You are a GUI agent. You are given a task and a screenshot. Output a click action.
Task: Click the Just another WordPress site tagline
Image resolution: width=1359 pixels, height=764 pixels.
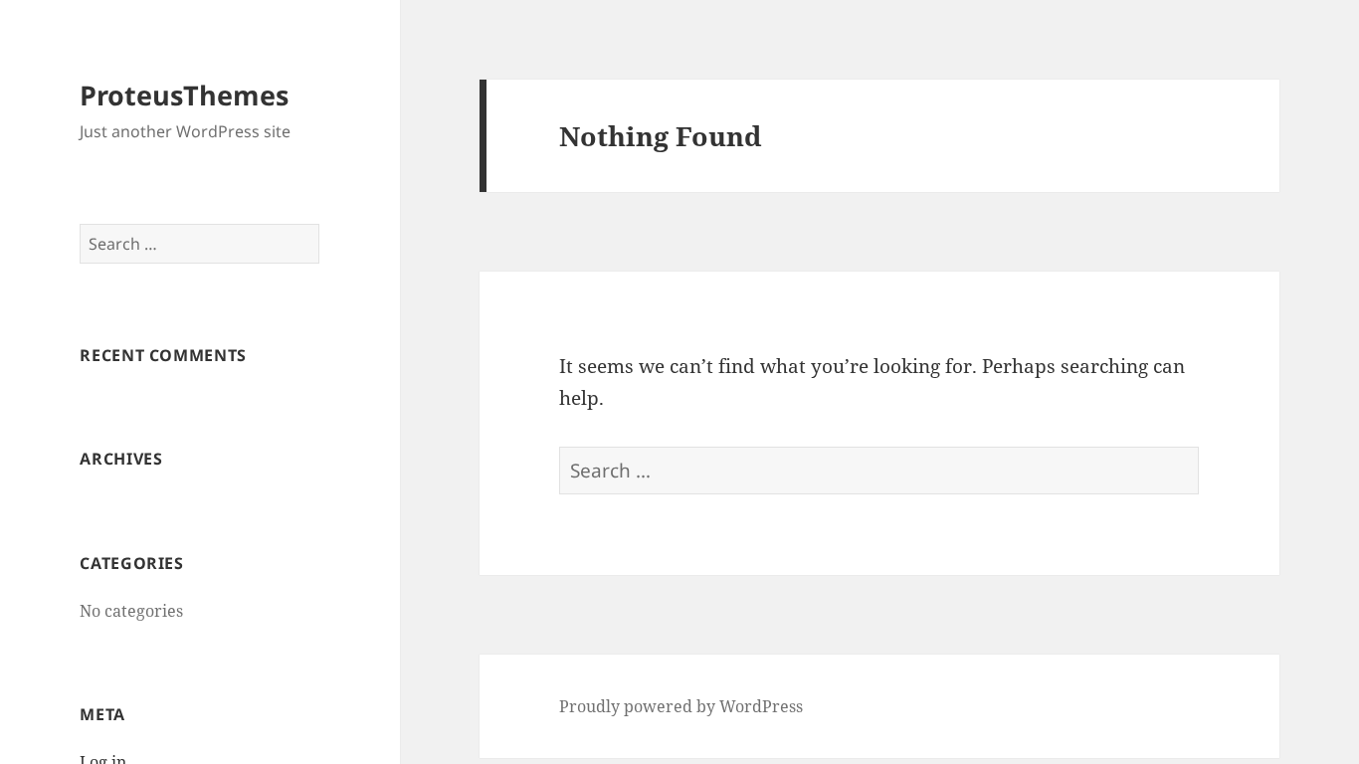pyautogui.click(x=184, y=131)
